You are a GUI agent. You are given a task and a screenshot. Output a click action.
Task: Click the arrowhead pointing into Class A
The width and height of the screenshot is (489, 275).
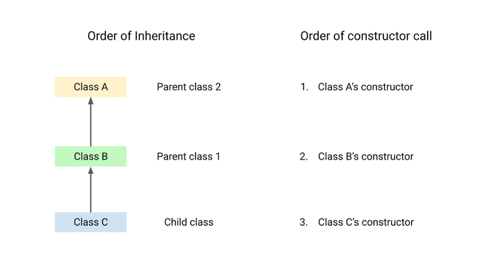(x=91, y=101)
